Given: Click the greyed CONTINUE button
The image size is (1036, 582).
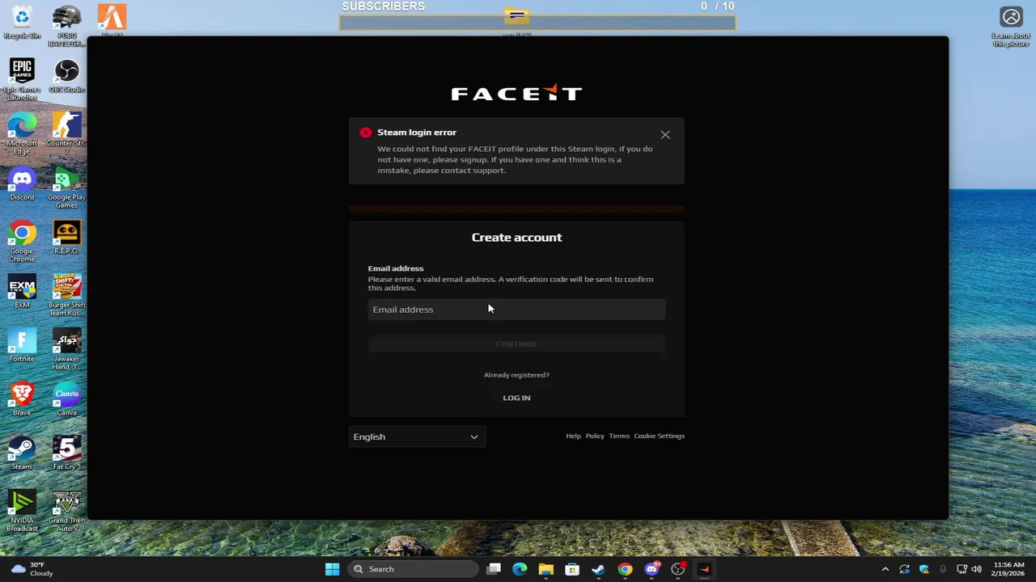Looking at the screenshot, I should point(516,344).
